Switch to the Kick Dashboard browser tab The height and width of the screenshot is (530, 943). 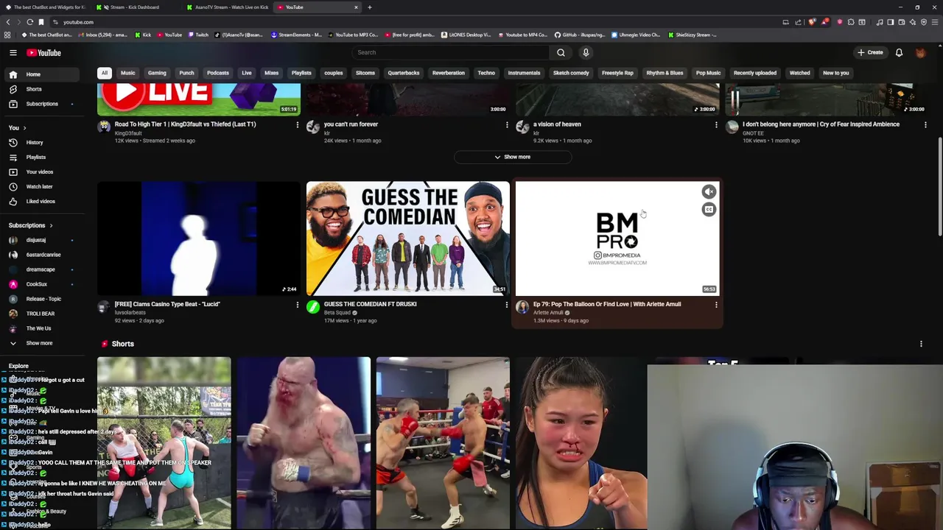[x=135, y=7]
